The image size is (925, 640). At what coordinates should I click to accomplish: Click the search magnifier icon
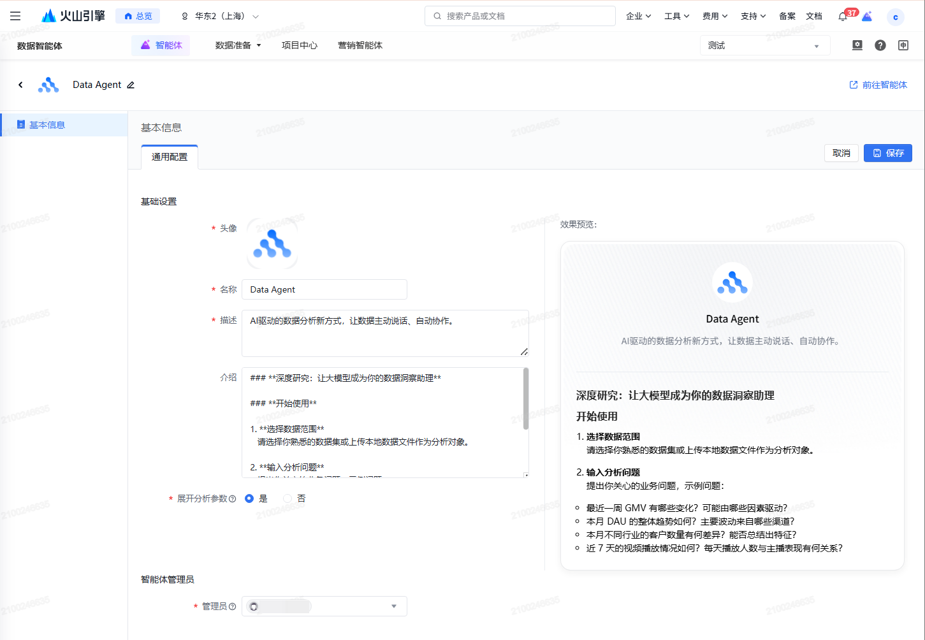tap(437, 16)
